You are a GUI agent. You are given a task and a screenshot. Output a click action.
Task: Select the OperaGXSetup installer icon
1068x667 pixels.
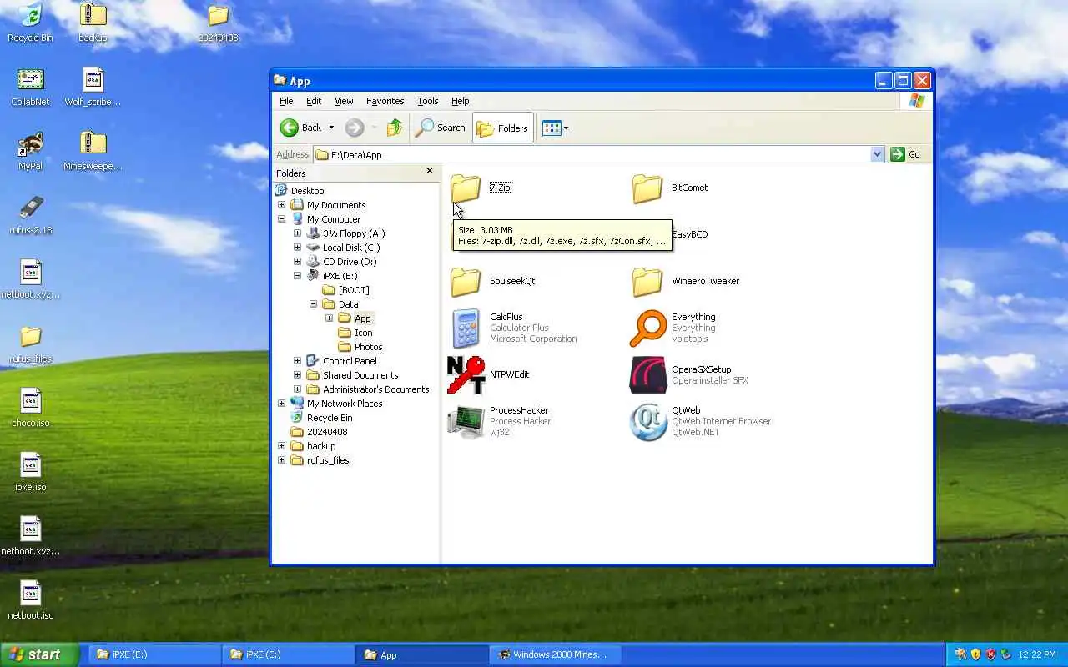coord(647,374)
